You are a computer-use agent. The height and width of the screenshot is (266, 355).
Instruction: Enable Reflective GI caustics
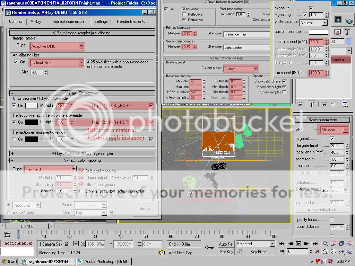pyautogui.click(x=184, y=14)
